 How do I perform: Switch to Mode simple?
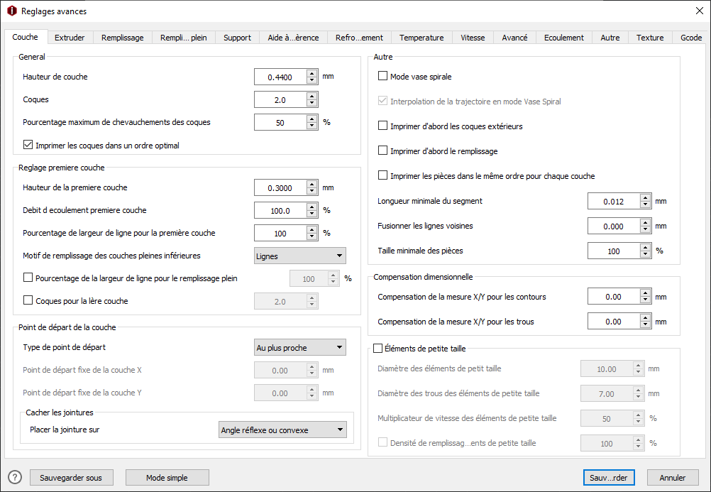(167, 478)
